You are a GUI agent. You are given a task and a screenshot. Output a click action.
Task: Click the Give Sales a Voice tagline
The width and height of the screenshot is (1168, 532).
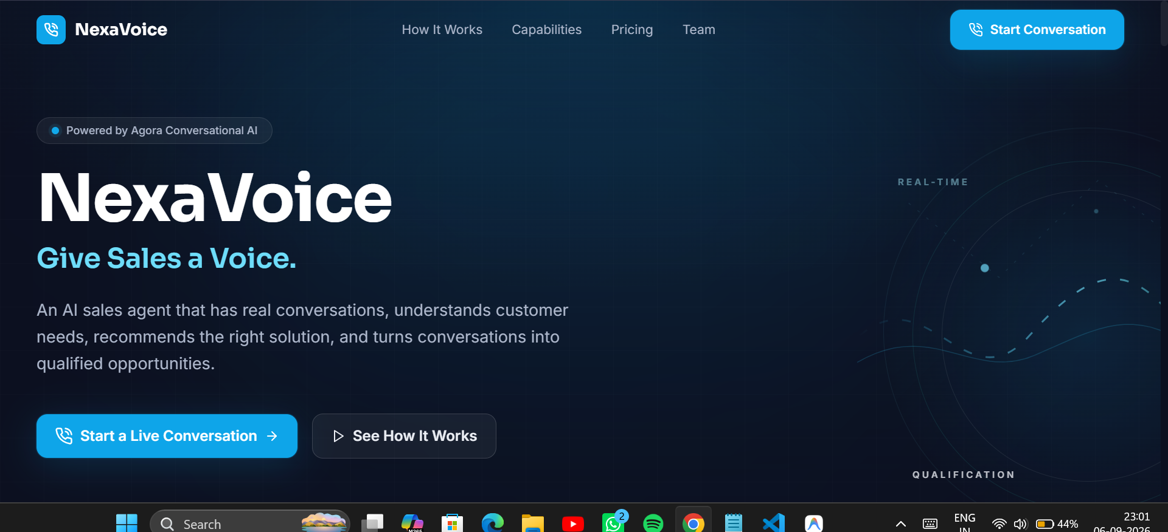coord(167,258)
